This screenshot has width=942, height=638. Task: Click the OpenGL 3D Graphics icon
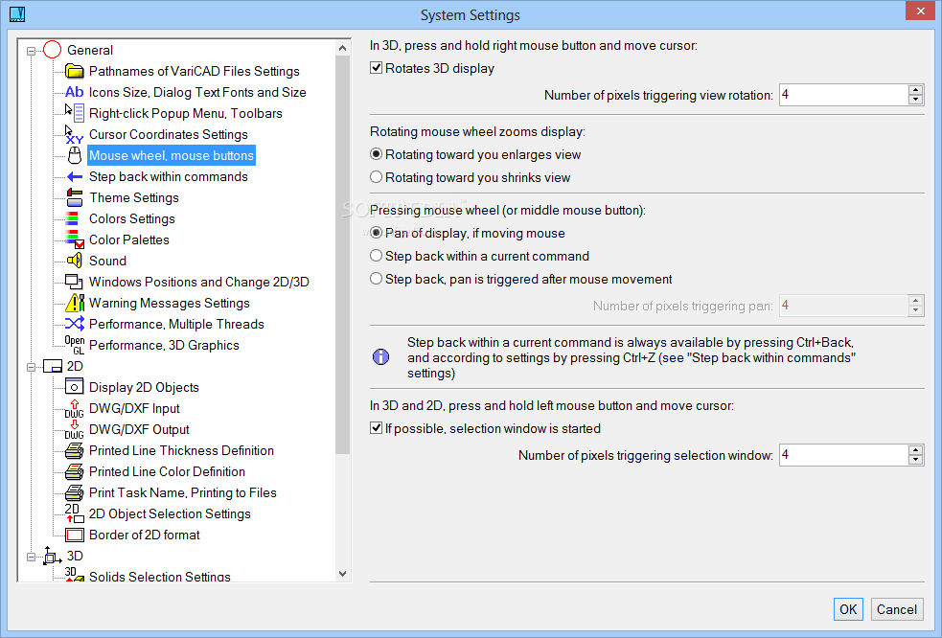[x=75, y=345]
